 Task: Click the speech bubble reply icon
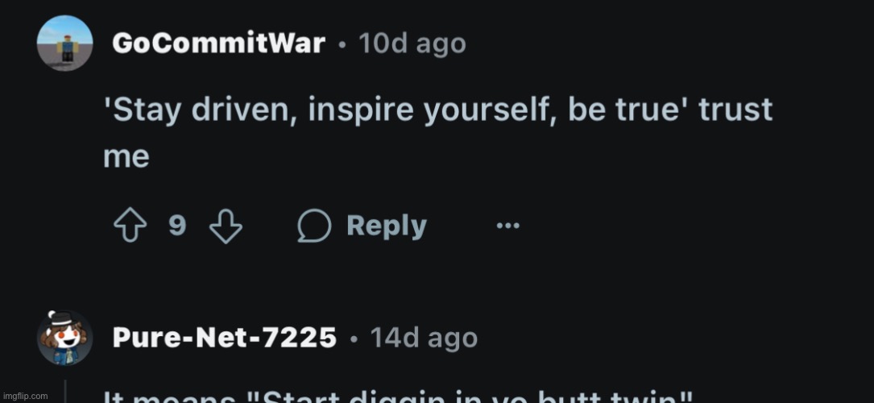(314, 226)
